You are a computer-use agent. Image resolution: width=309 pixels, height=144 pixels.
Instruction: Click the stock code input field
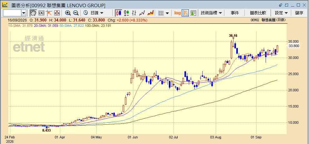12,13
